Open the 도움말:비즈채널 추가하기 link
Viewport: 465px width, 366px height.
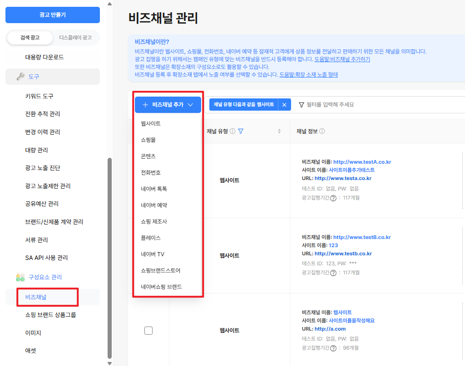(342, 59)
